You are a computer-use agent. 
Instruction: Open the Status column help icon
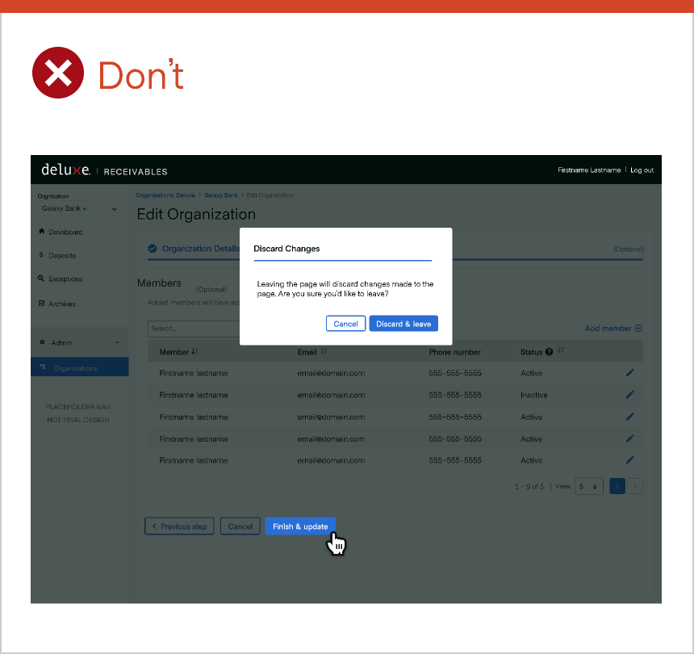548,352
